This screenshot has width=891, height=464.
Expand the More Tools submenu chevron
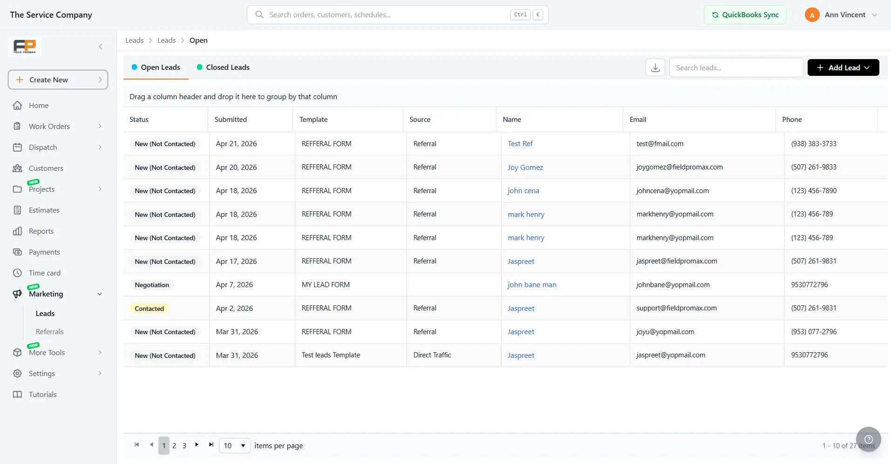100,352
